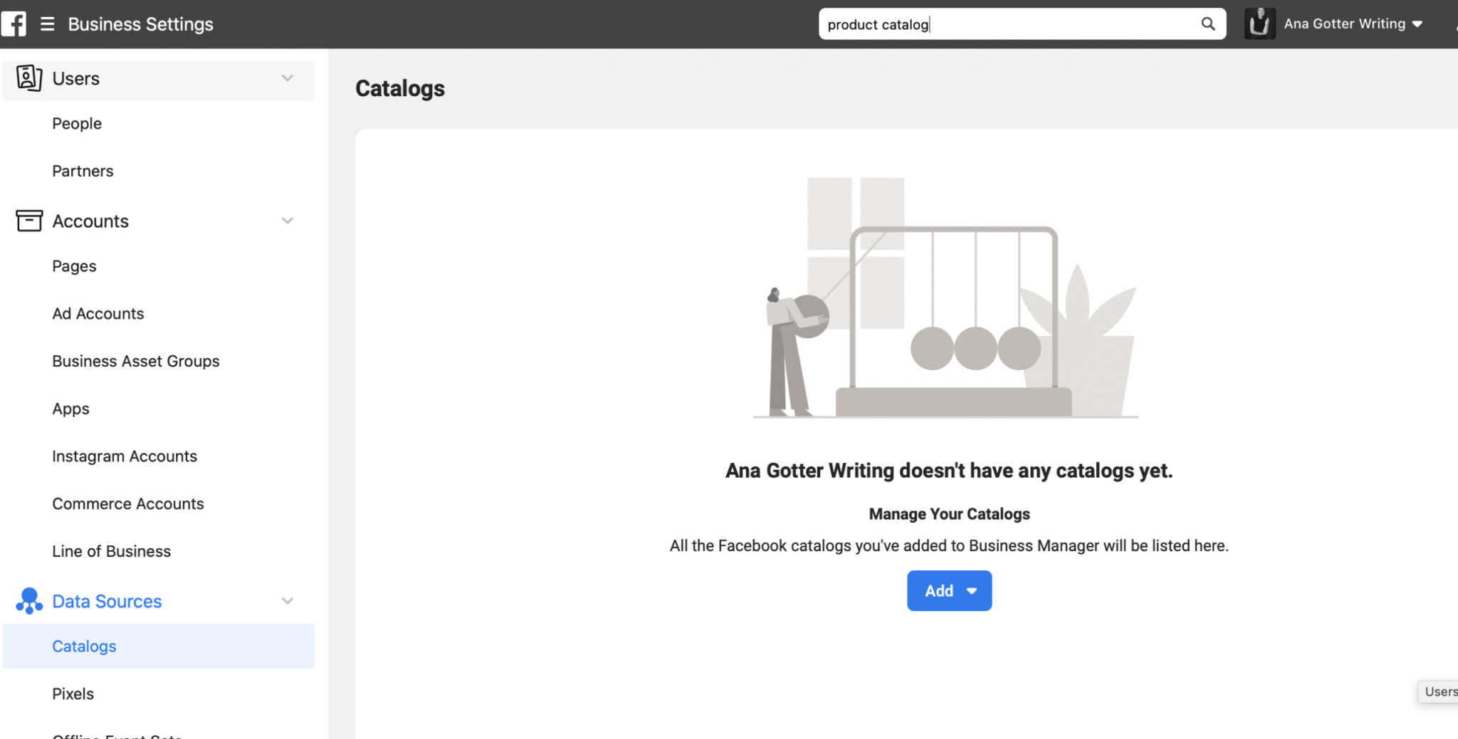
Task: Select Ad Accounts in the sidebar
Action: 98,313
